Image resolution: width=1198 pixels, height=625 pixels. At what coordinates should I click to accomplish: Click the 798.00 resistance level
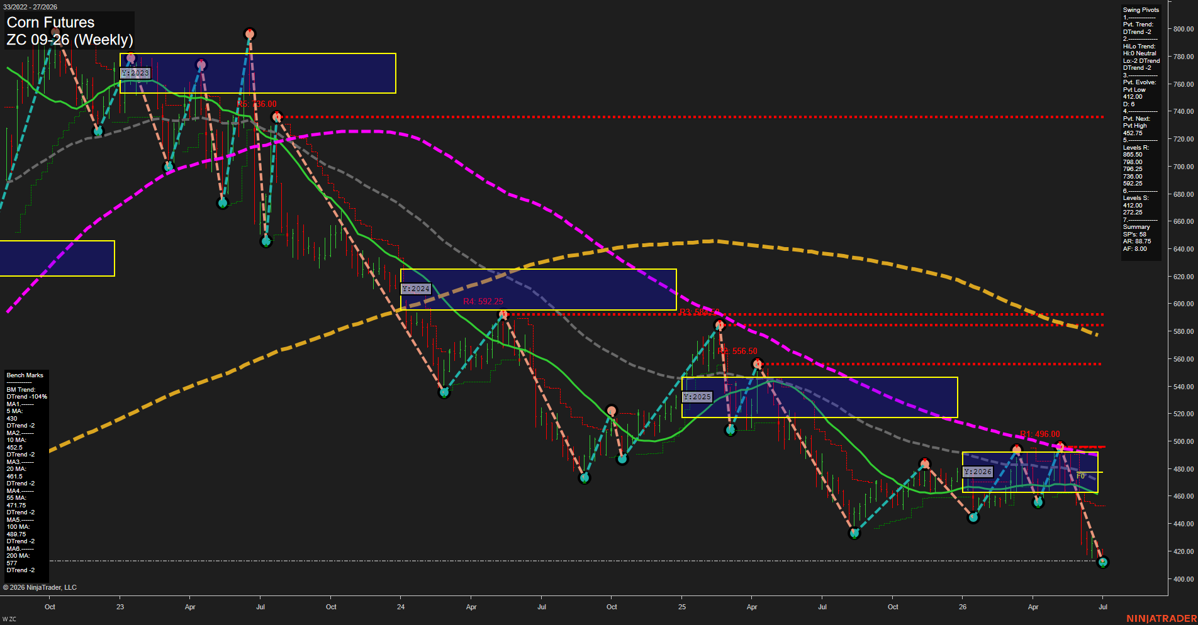pos(1133,162)
